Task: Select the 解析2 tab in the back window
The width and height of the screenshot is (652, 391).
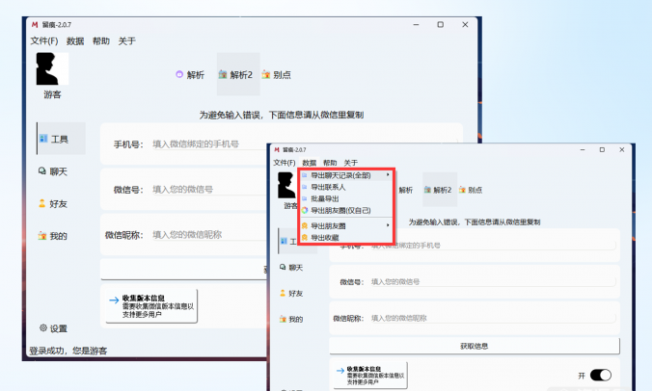Action: pos(238,74)
